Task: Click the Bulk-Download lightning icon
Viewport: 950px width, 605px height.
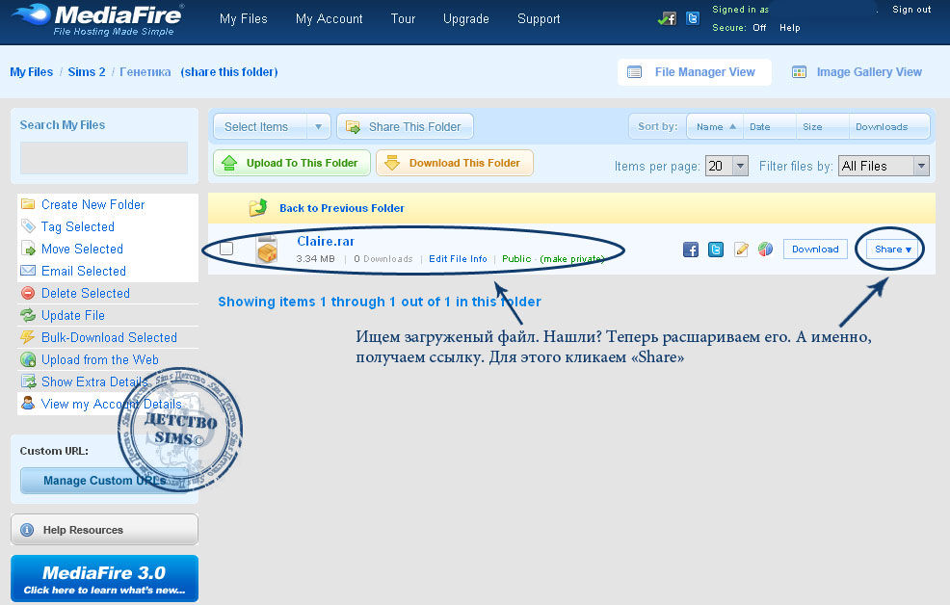Action: [28, 337]
